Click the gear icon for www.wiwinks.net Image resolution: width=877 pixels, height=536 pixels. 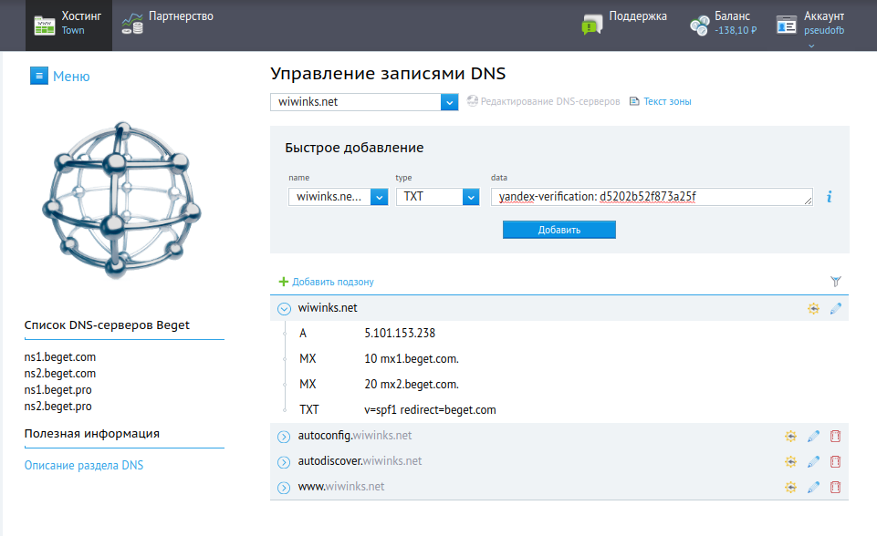(791, 488)
